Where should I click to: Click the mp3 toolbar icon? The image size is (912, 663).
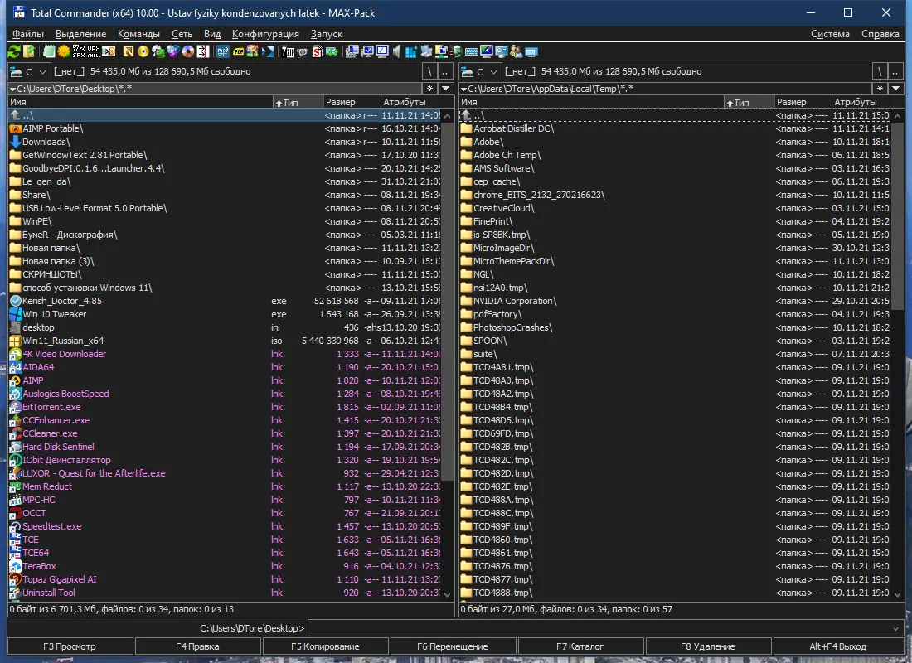[x=223, y=51]
